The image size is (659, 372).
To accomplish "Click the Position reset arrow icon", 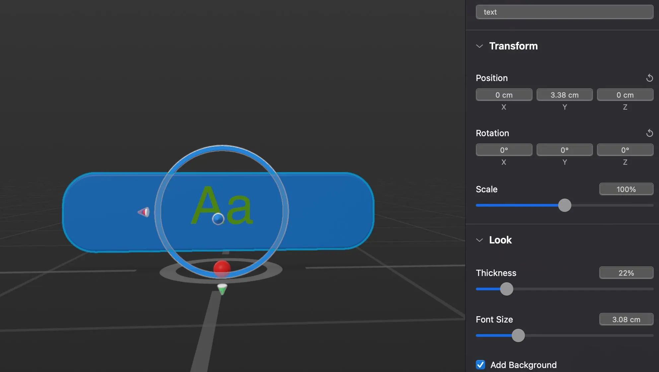I will 649,78.
